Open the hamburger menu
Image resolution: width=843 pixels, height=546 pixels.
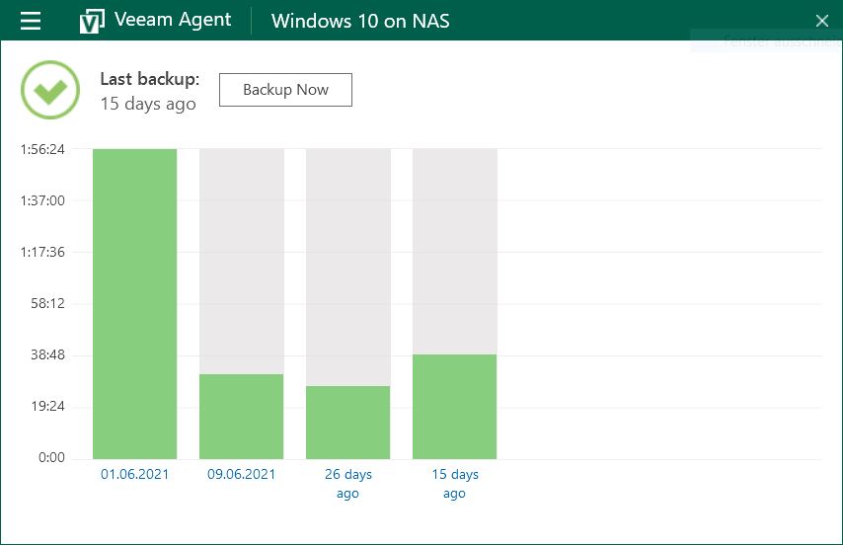coord(31,21)
